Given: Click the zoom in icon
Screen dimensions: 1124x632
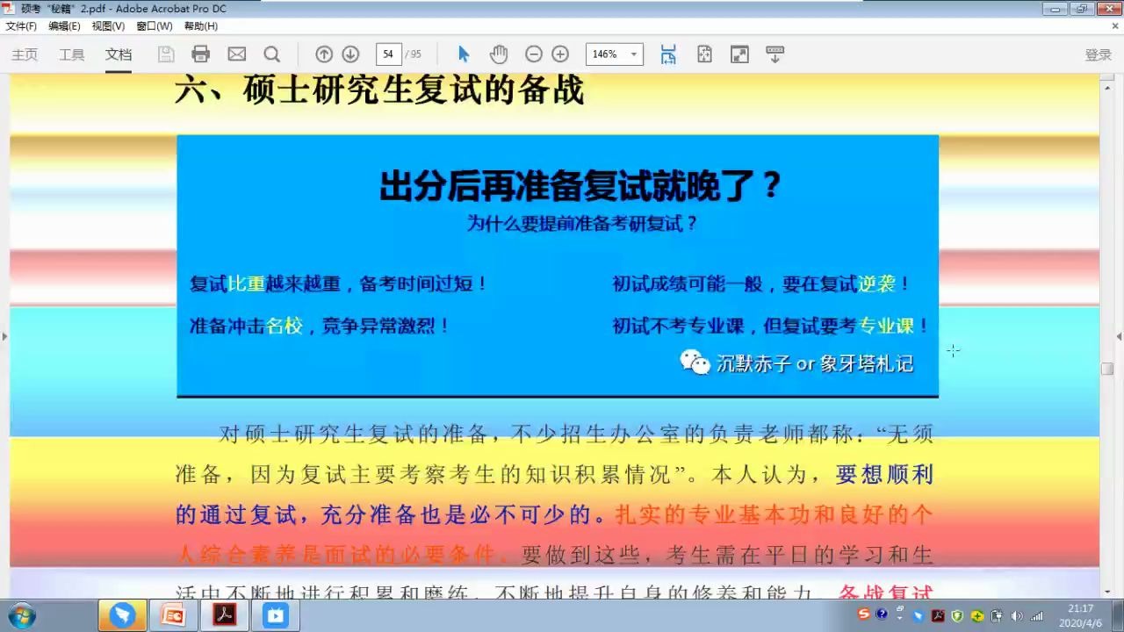Looking at the screenshot, I should point(560,54).
